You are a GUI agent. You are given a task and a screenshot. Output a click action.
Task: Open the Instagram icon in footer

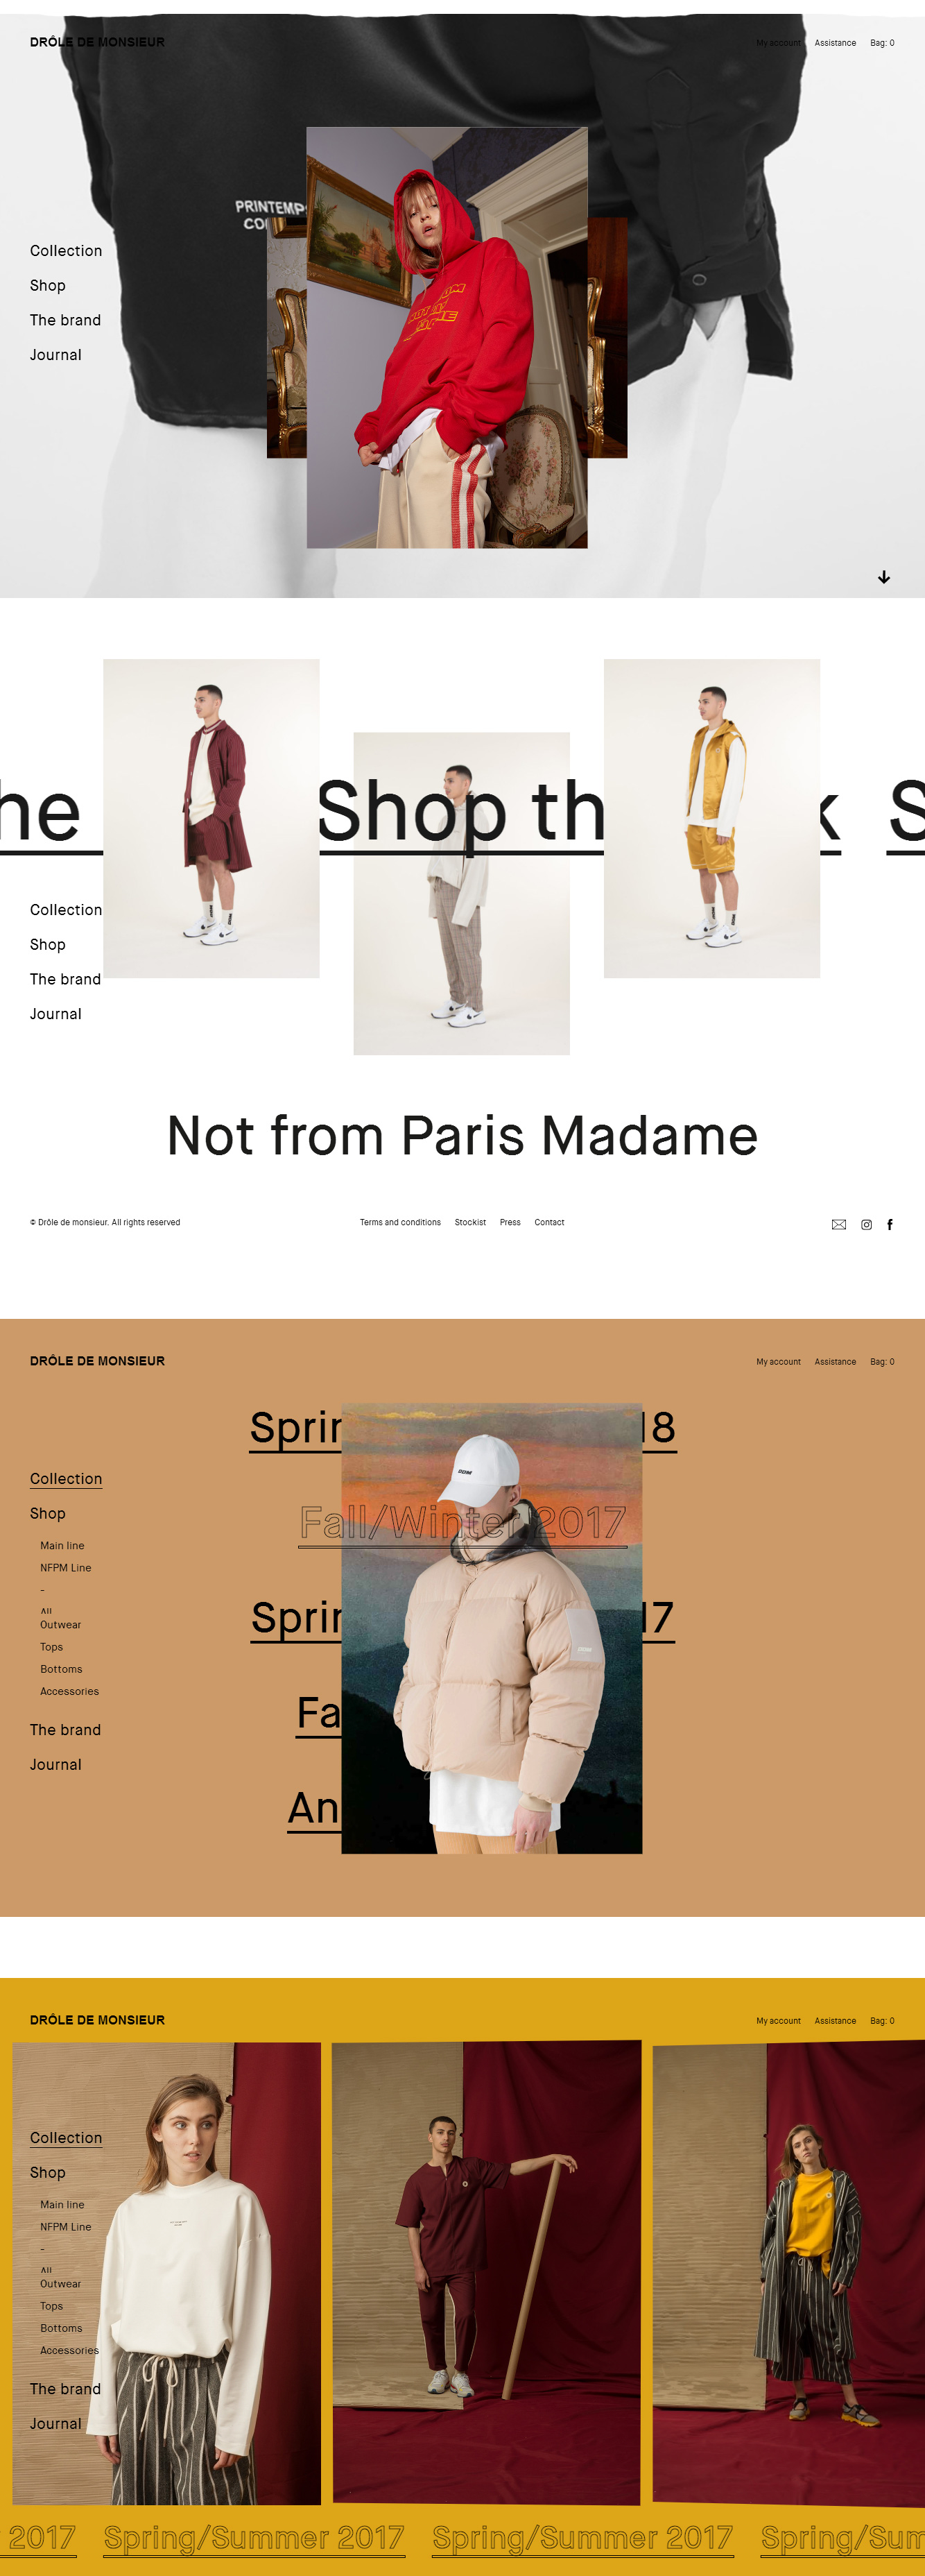coord(866,1224)
